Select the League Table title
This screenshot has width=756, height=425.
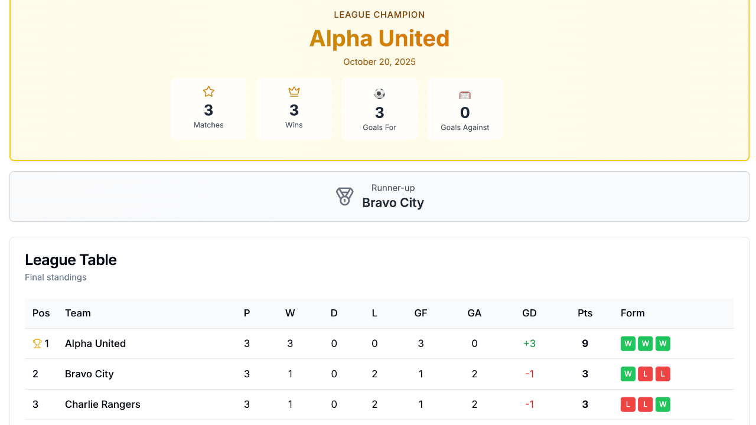click(70, 260)
